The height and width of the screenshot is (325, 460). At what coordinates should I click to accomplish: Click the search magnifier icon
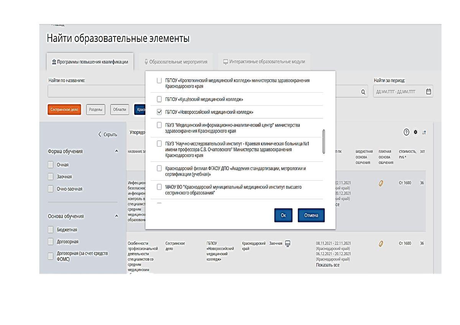(x=363, y=92)
